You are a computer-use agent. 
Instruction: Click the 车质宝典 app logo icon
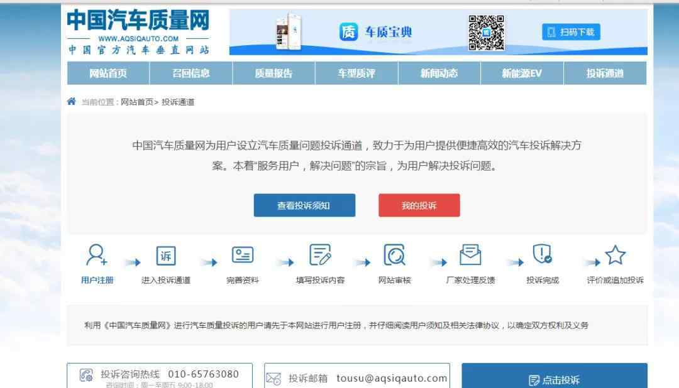[x=348, y=32]
